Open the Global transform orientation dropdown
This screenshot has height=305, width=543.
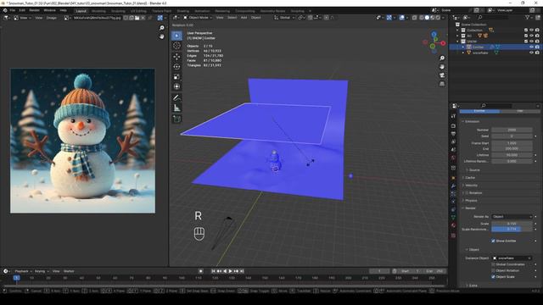(x=285, y=17)
